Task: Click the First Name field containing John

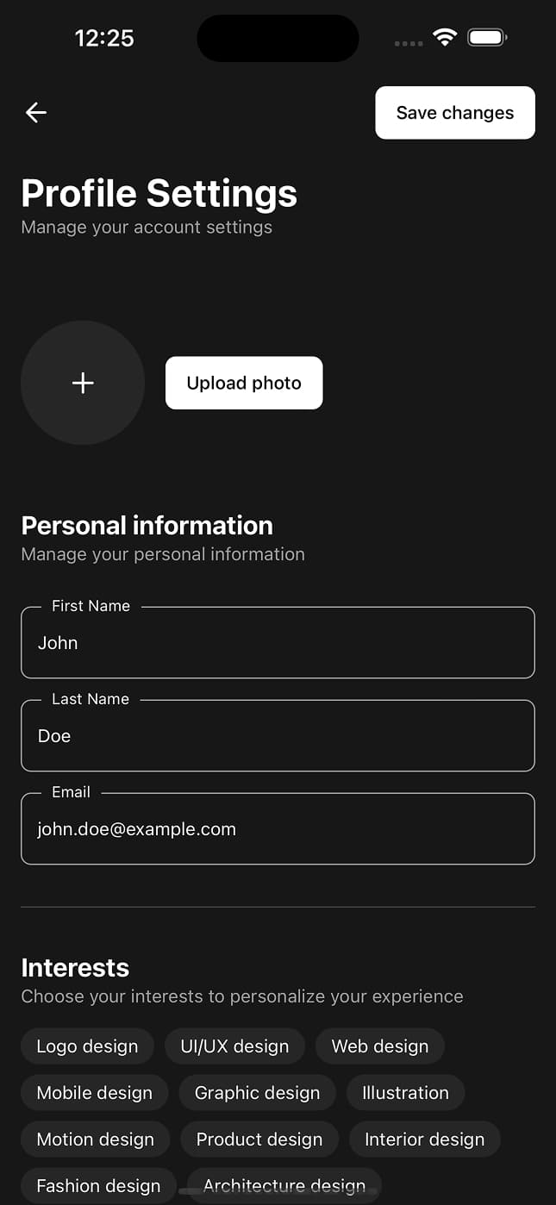Action: [278, 643]
